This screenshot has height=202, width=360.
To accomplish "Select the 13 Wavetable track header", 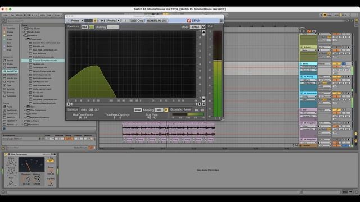I will [x=308, y=94].
